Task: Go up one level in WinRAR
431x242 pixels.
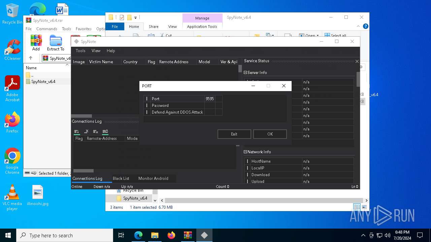Action: (31, 58)
